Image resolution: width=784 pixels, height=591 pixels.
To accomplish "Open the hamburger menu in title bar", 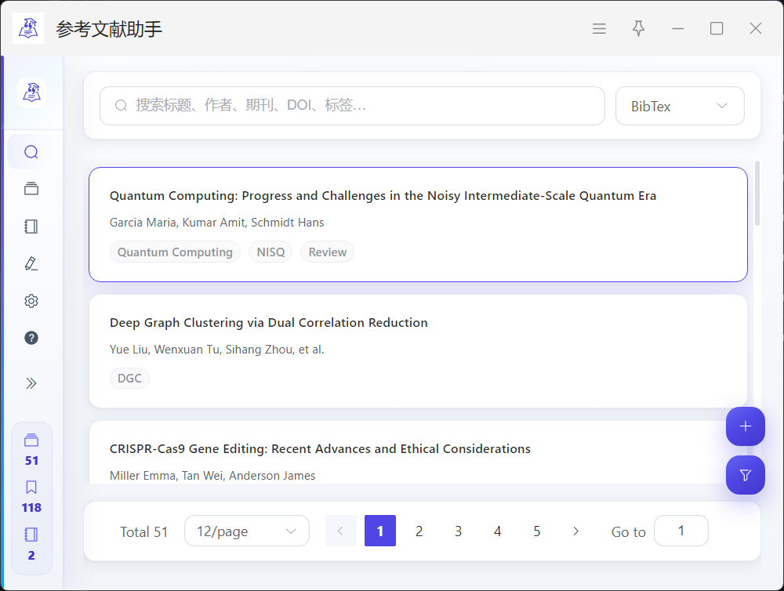I will click(x=599, y=29).
